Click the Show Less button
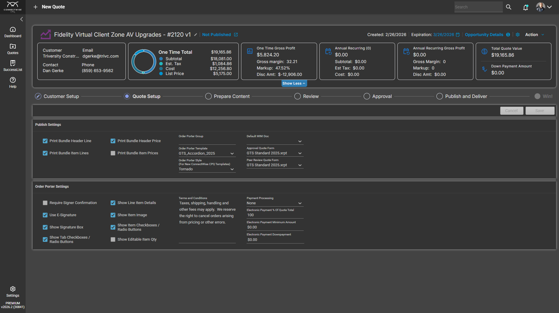The image size is (559, 313). click(x=294, y=83)
